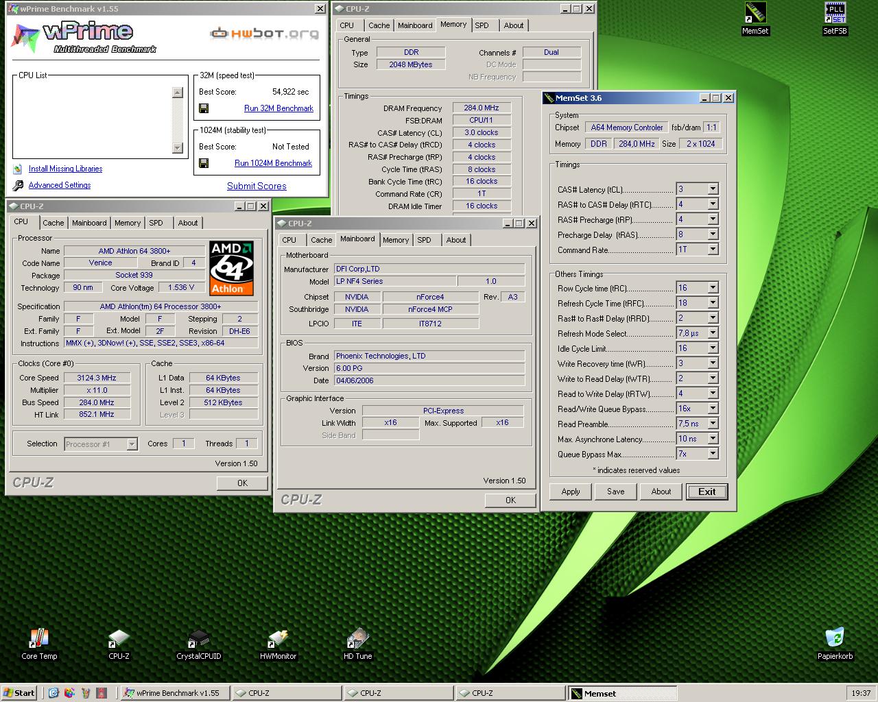
Task: Click the DRAM Frequency value 284.0 MHz
Action: pos(481,108)
